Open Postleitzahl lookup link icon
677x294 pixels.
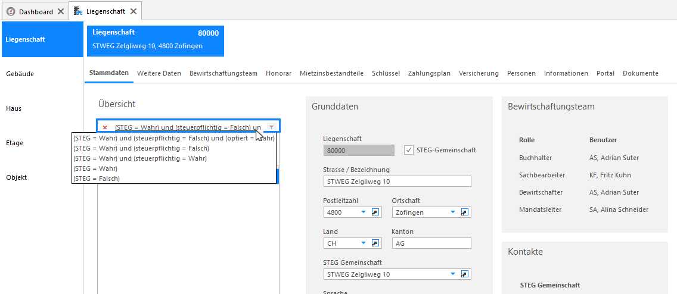click(375, 212)
